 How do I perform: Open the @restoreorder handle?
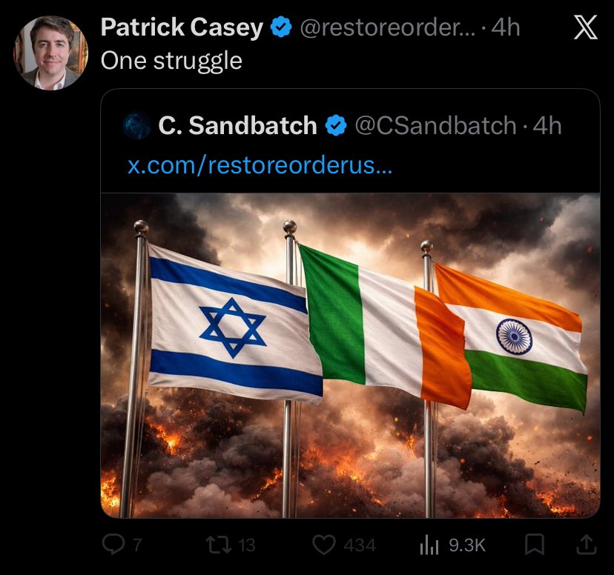pos(388,27)
